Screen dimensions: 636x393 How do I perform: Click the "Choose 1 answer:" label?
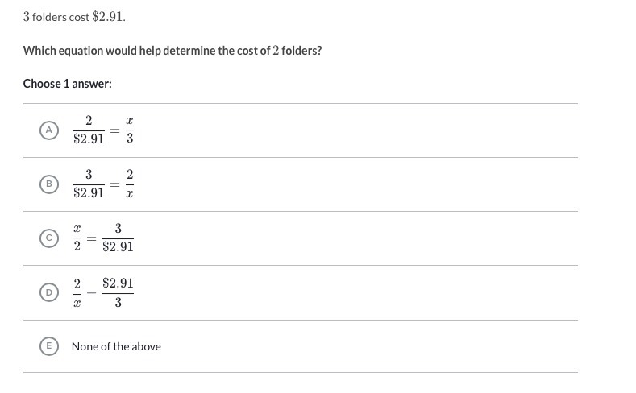(x=68, y=84)
